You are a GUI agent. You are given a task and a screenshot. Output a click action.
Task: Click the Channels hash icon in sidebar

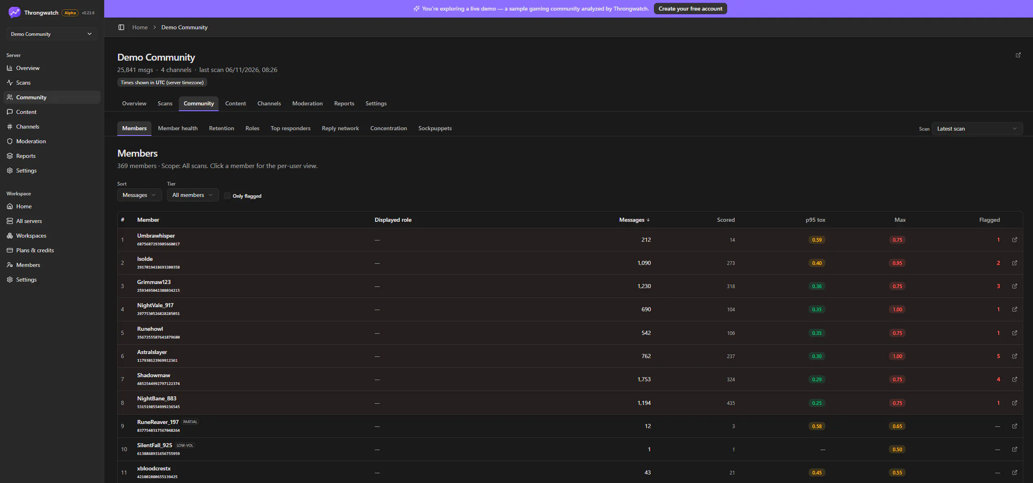[x=10, y=127]
